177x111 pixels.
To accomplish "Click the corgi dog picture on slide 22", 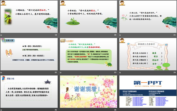I will click(9, 53).
